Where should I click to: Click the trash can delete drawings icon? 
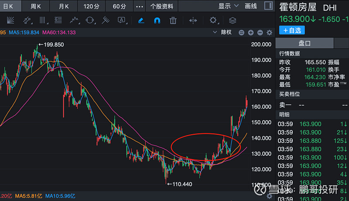(173, 20)
